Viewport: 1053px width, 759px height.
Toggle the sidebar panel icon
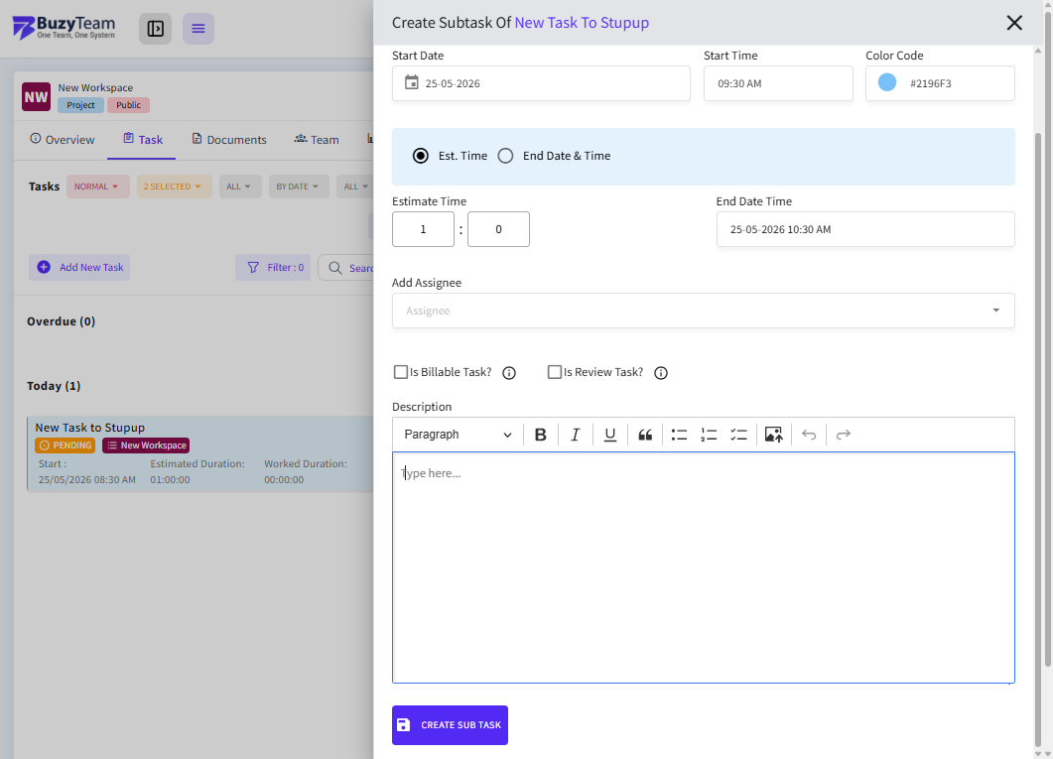pos(155,29)
